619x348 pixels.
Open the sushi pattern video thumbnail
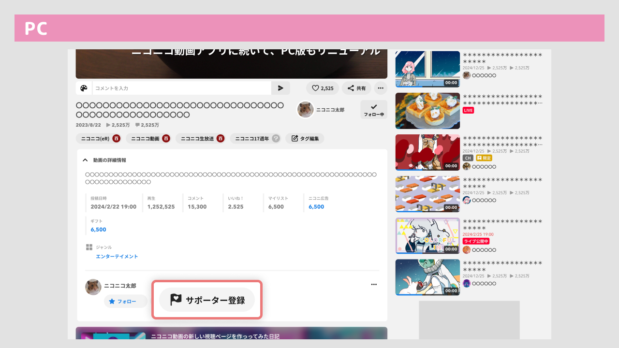tap(427, 194)
